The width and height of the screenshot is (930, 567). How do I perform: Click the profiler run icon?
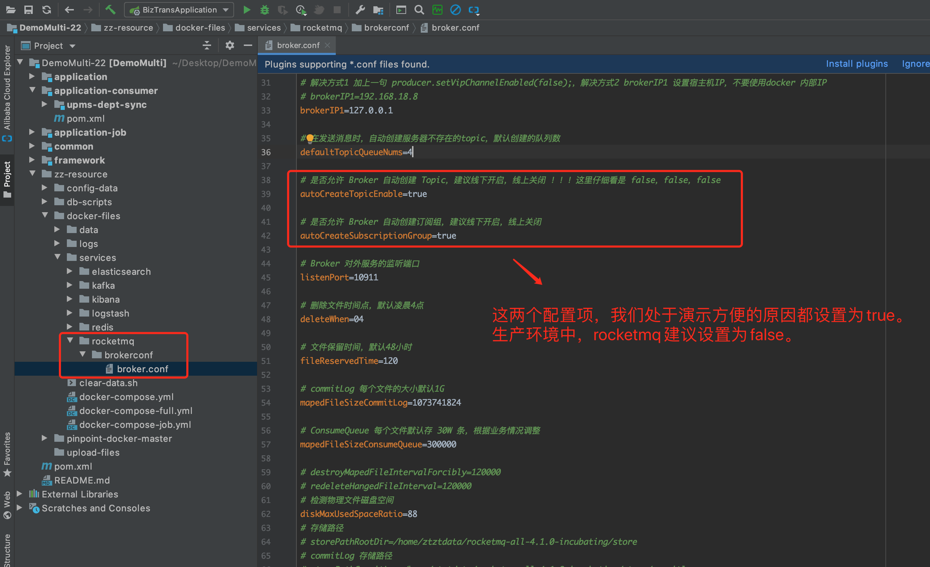pos(301,10)
